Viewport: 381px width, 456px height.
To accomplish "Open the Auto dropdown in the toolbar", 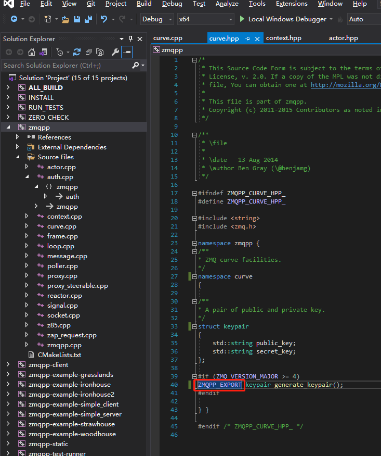I will [x=364, y=19].
